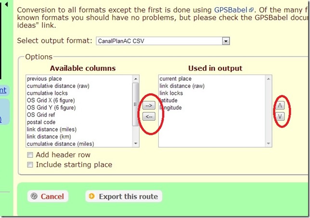Click the orange arrow icon on Export
Viewport: 310px width, 218px height.
tap(92, 196)
